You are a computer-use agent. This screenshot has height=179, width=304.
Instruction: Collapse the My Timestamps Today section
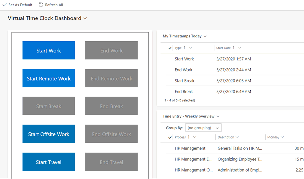(205, 36)
